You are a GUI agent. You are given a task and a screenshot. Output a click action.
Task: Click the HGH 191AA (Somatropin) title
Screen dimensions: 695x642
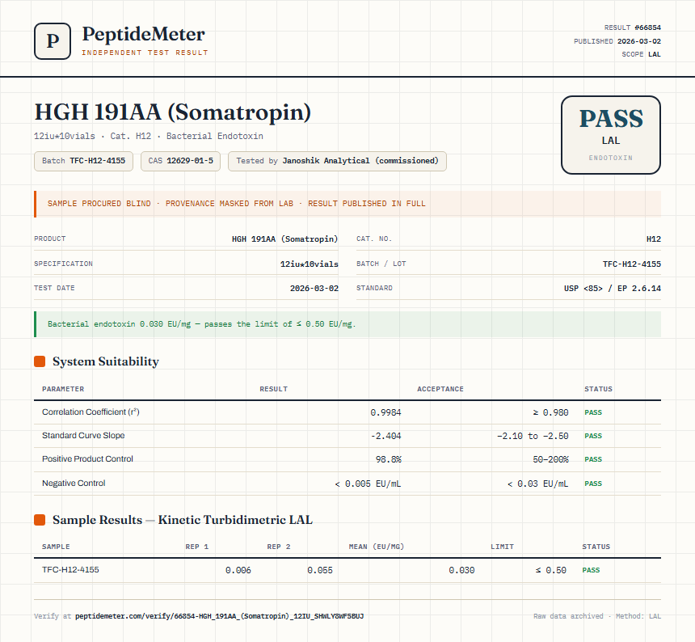[x=173, y=112]
